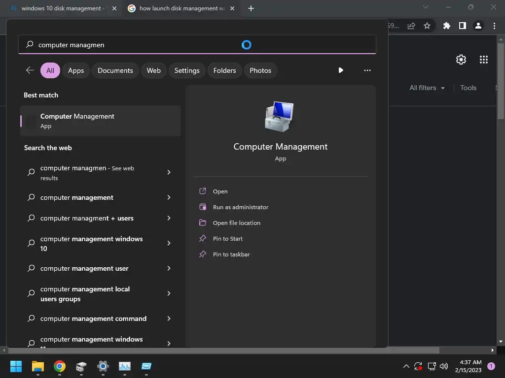Go back with the left arrow icon

tap(30, 70)
